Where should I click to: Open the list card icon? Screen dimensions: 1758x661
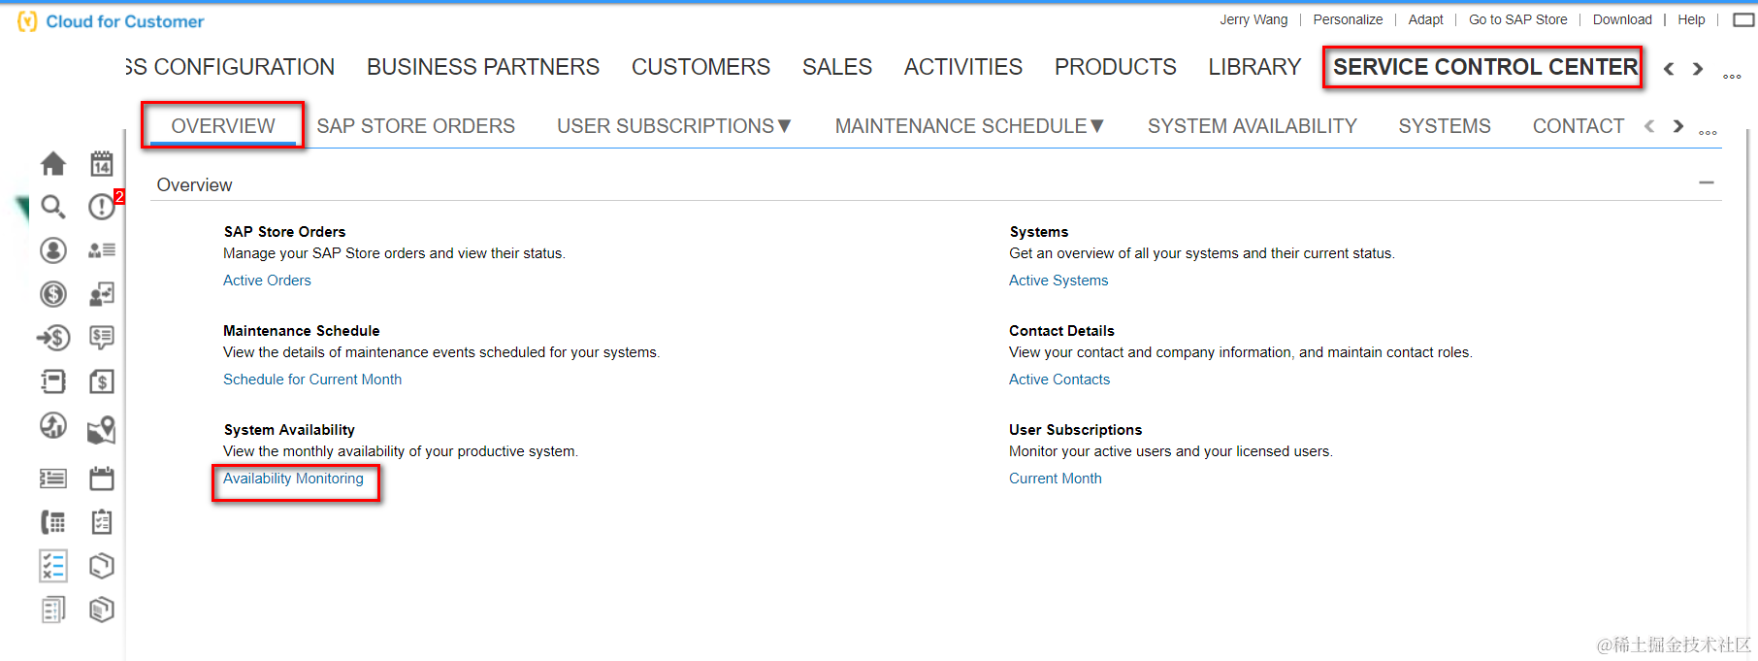tap(53, 479)
